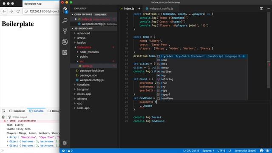
Task: Reload the page in the browser
Action: pyautogui.click(x=18, y=11)
